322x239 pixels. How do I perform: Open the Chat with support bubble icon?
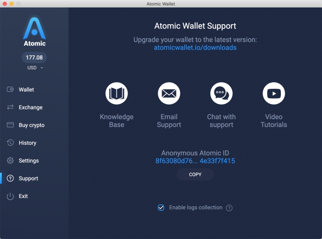click(x=221, y=93)
